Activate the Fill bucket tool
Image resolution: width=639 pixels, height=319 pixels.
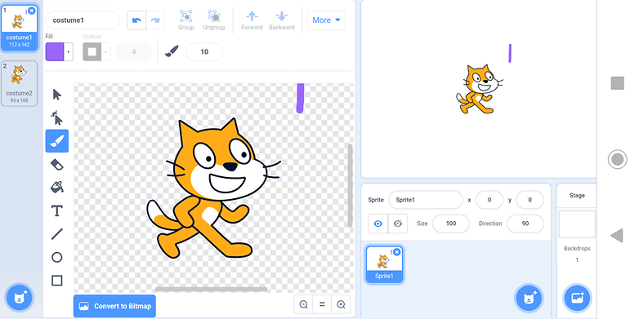pos(57,188)
